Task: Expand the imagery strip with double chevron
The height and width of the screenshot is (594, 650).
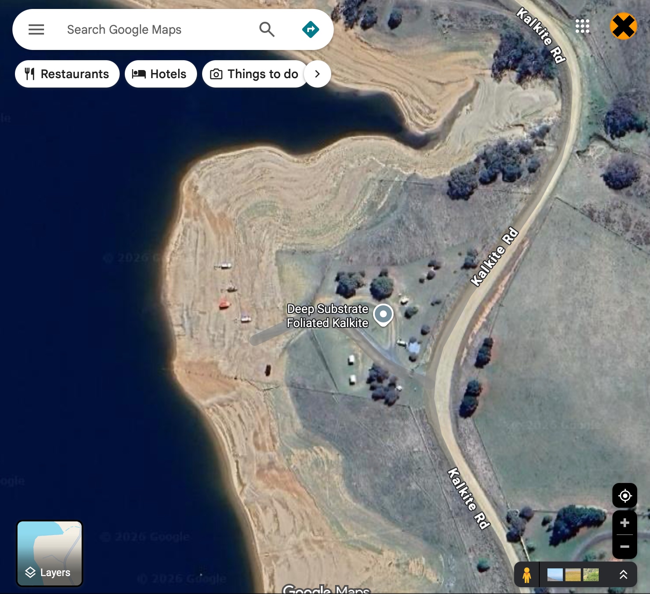Action: coord(623,575)
